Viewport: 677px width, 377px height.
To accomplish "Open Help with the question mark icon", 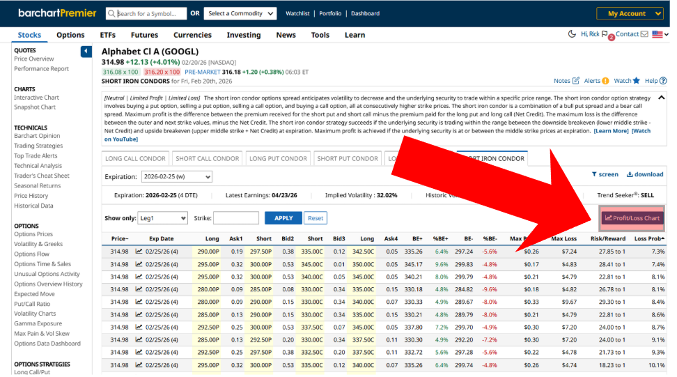I will pyautogui.click(x=662, y=81).
